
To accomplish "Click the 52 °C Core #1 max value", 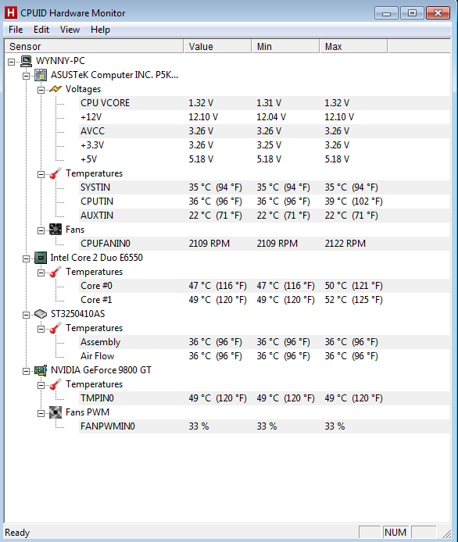I will 353,300.
